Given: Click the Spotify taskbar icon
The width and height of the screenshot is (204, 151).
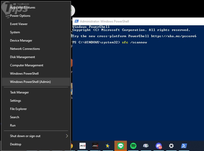Looking at the screenshot, I should (133, 146).
